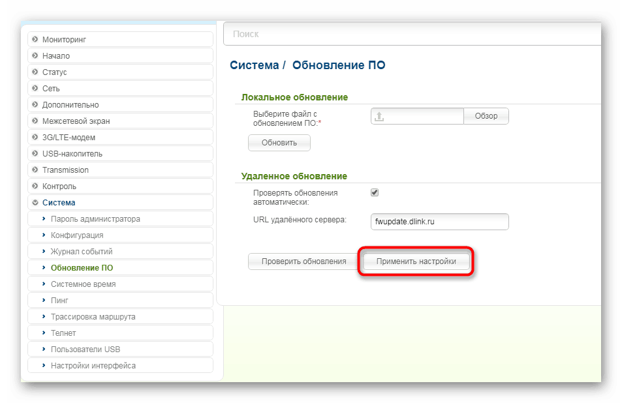This screenshot has width=622, height=403.
Task: Click the upload icon in file field
Action: [x=379, y=116]
